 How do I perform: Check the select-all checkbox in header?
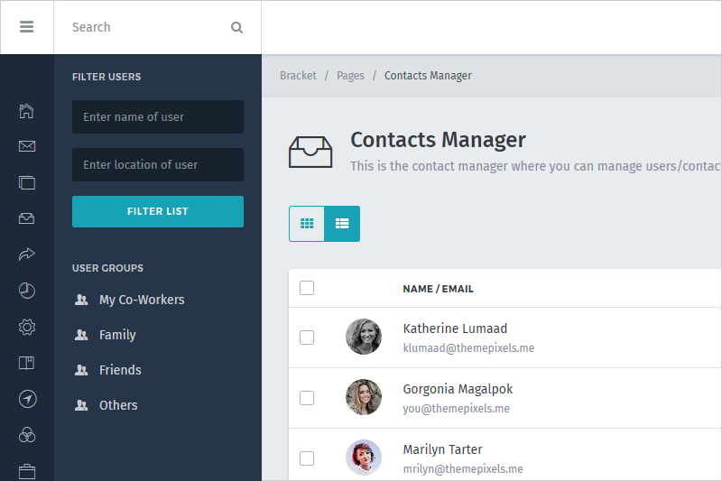point(307,288)
